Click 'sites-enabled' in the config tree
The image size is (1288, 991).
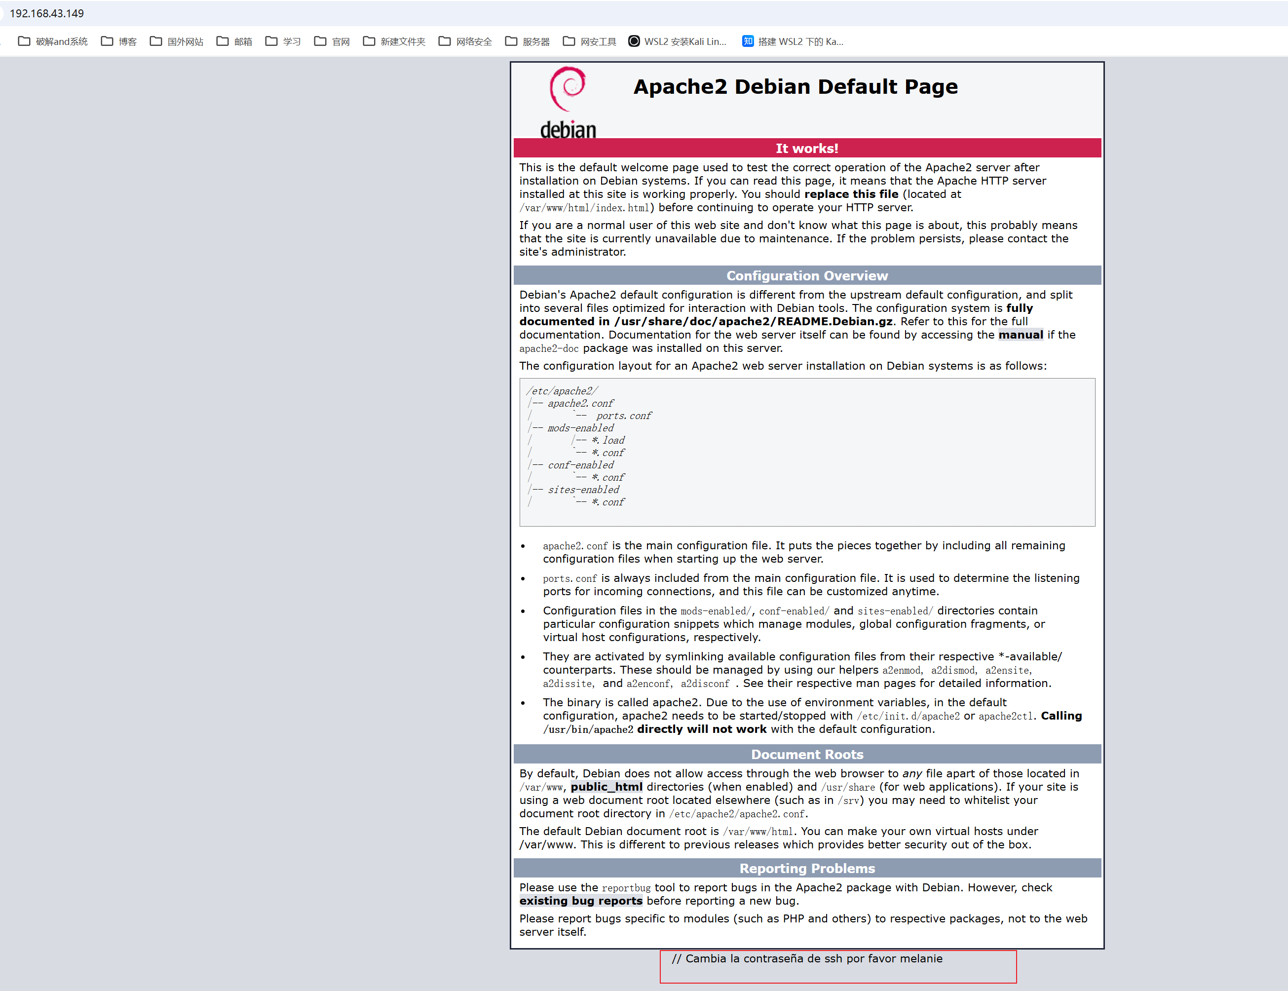[584, 490]
